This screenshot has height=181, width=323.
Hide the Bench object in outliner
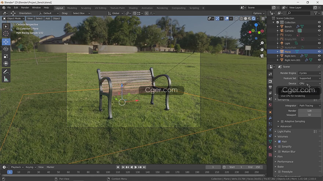point(319,26)
